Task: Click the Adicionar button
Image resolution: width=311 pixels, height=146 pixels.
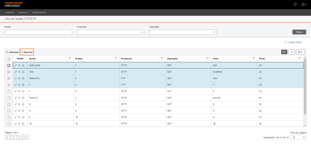Action: pyautogui.click(x=12, y=52)
